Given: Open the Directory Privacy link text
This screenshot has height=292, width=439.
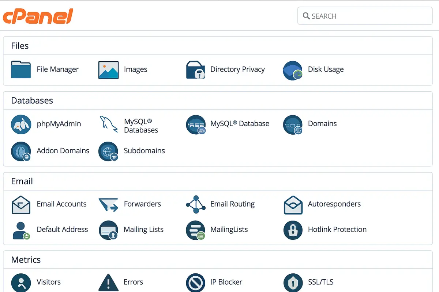Looking at the screenshot, I should [237, 69].
